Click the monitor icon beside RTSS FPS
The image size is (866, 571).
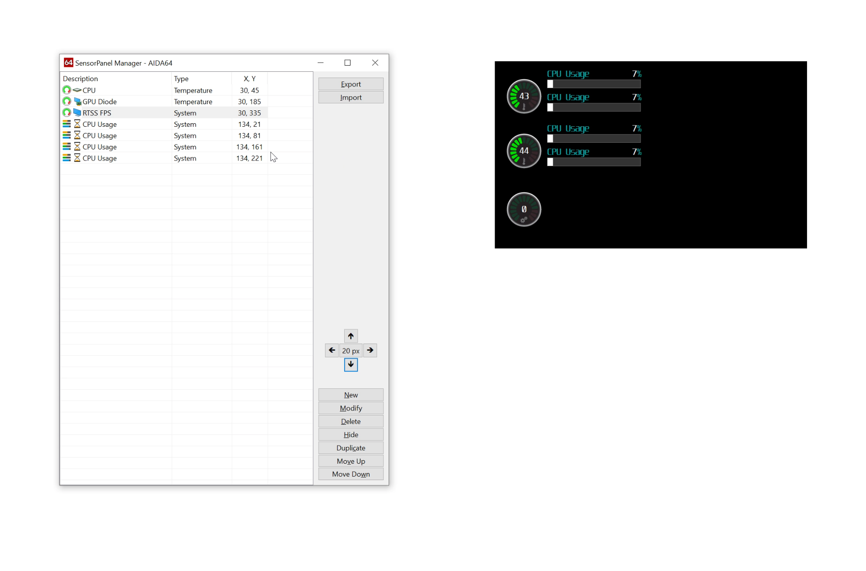click(77, 113)
